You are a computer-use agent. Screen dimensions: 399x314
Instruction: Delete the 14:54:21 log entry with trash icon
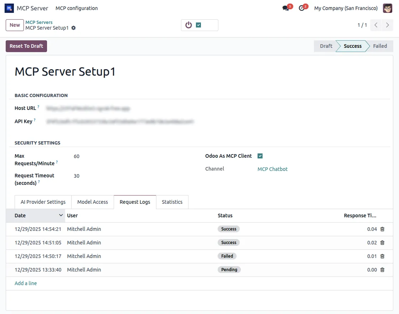pos(382,229)
